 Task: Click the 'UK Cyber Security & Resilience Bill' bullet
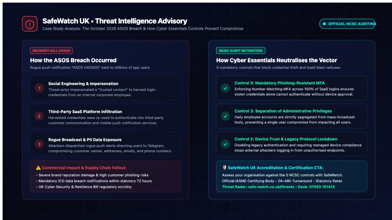(84, 187)
